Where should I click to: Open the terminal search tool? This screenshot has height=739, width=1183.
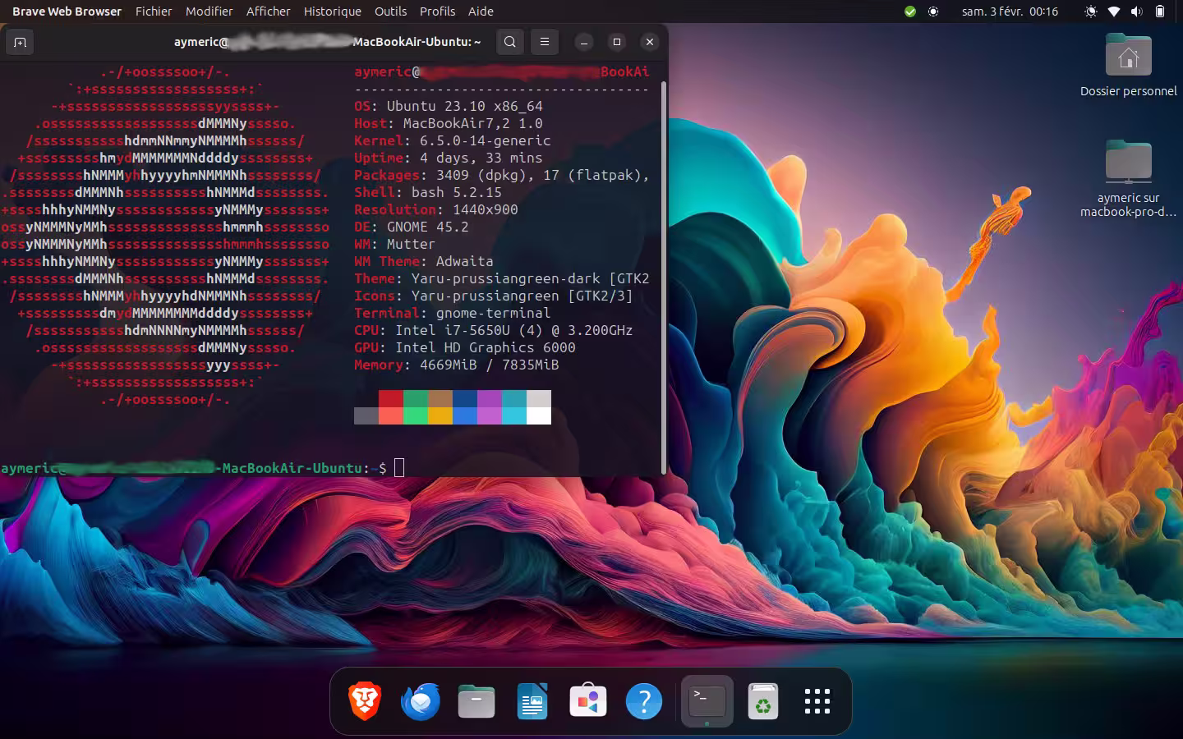[x=510, y=42]
